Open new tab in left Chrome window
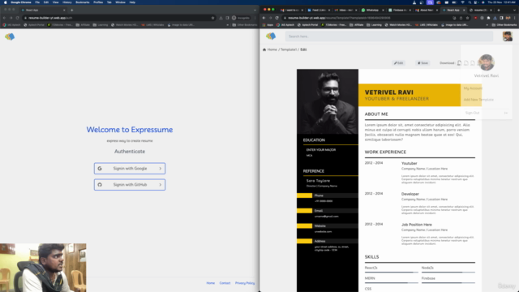This screenshot has height=292, width=519. pos(72,10)
